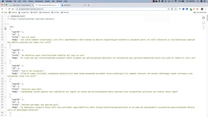208x117 pixels.
Task: Open the Apple menu
Action: click(x=3, y=1)
